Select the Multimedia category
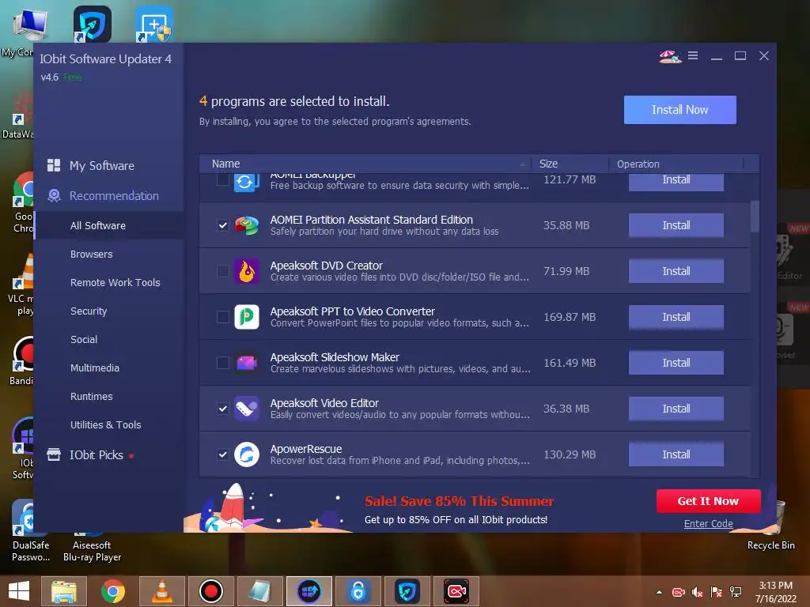810x607 pixels. pyautogui.click(x=95, y=368)
